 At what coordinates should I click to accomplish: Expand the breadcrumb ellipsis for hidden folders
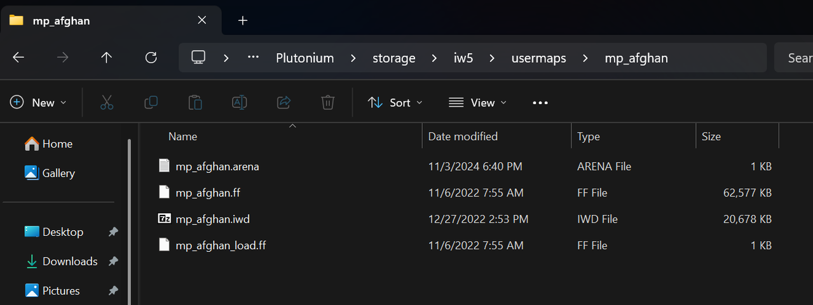tap(253, 58)
